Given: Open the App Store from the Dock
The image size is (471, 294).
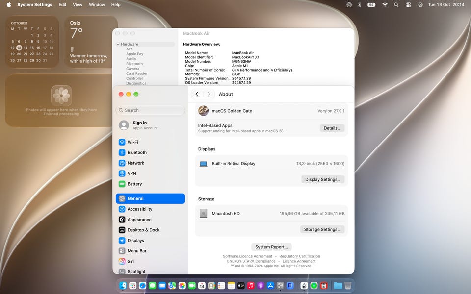Looking at the screenshot, I should 270,286.
